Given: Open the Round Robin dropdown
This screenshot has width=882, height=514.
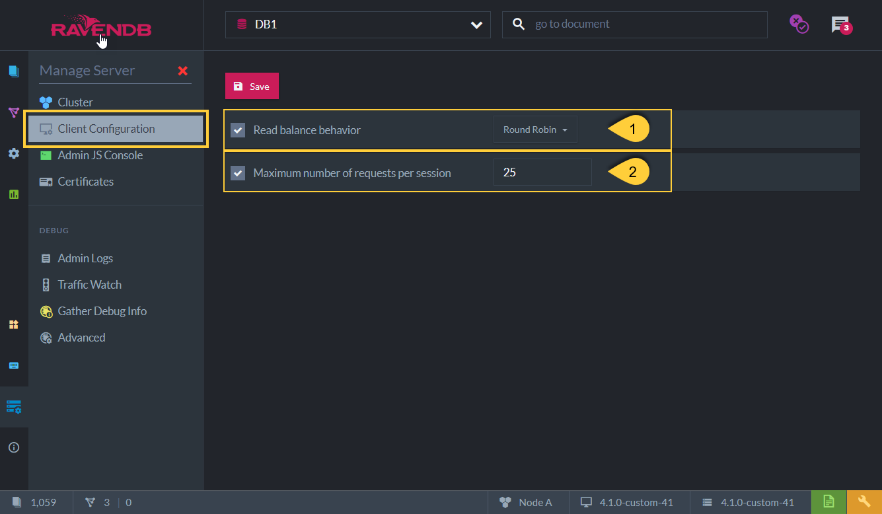Looking at the screenshot, I should (535, 129).
